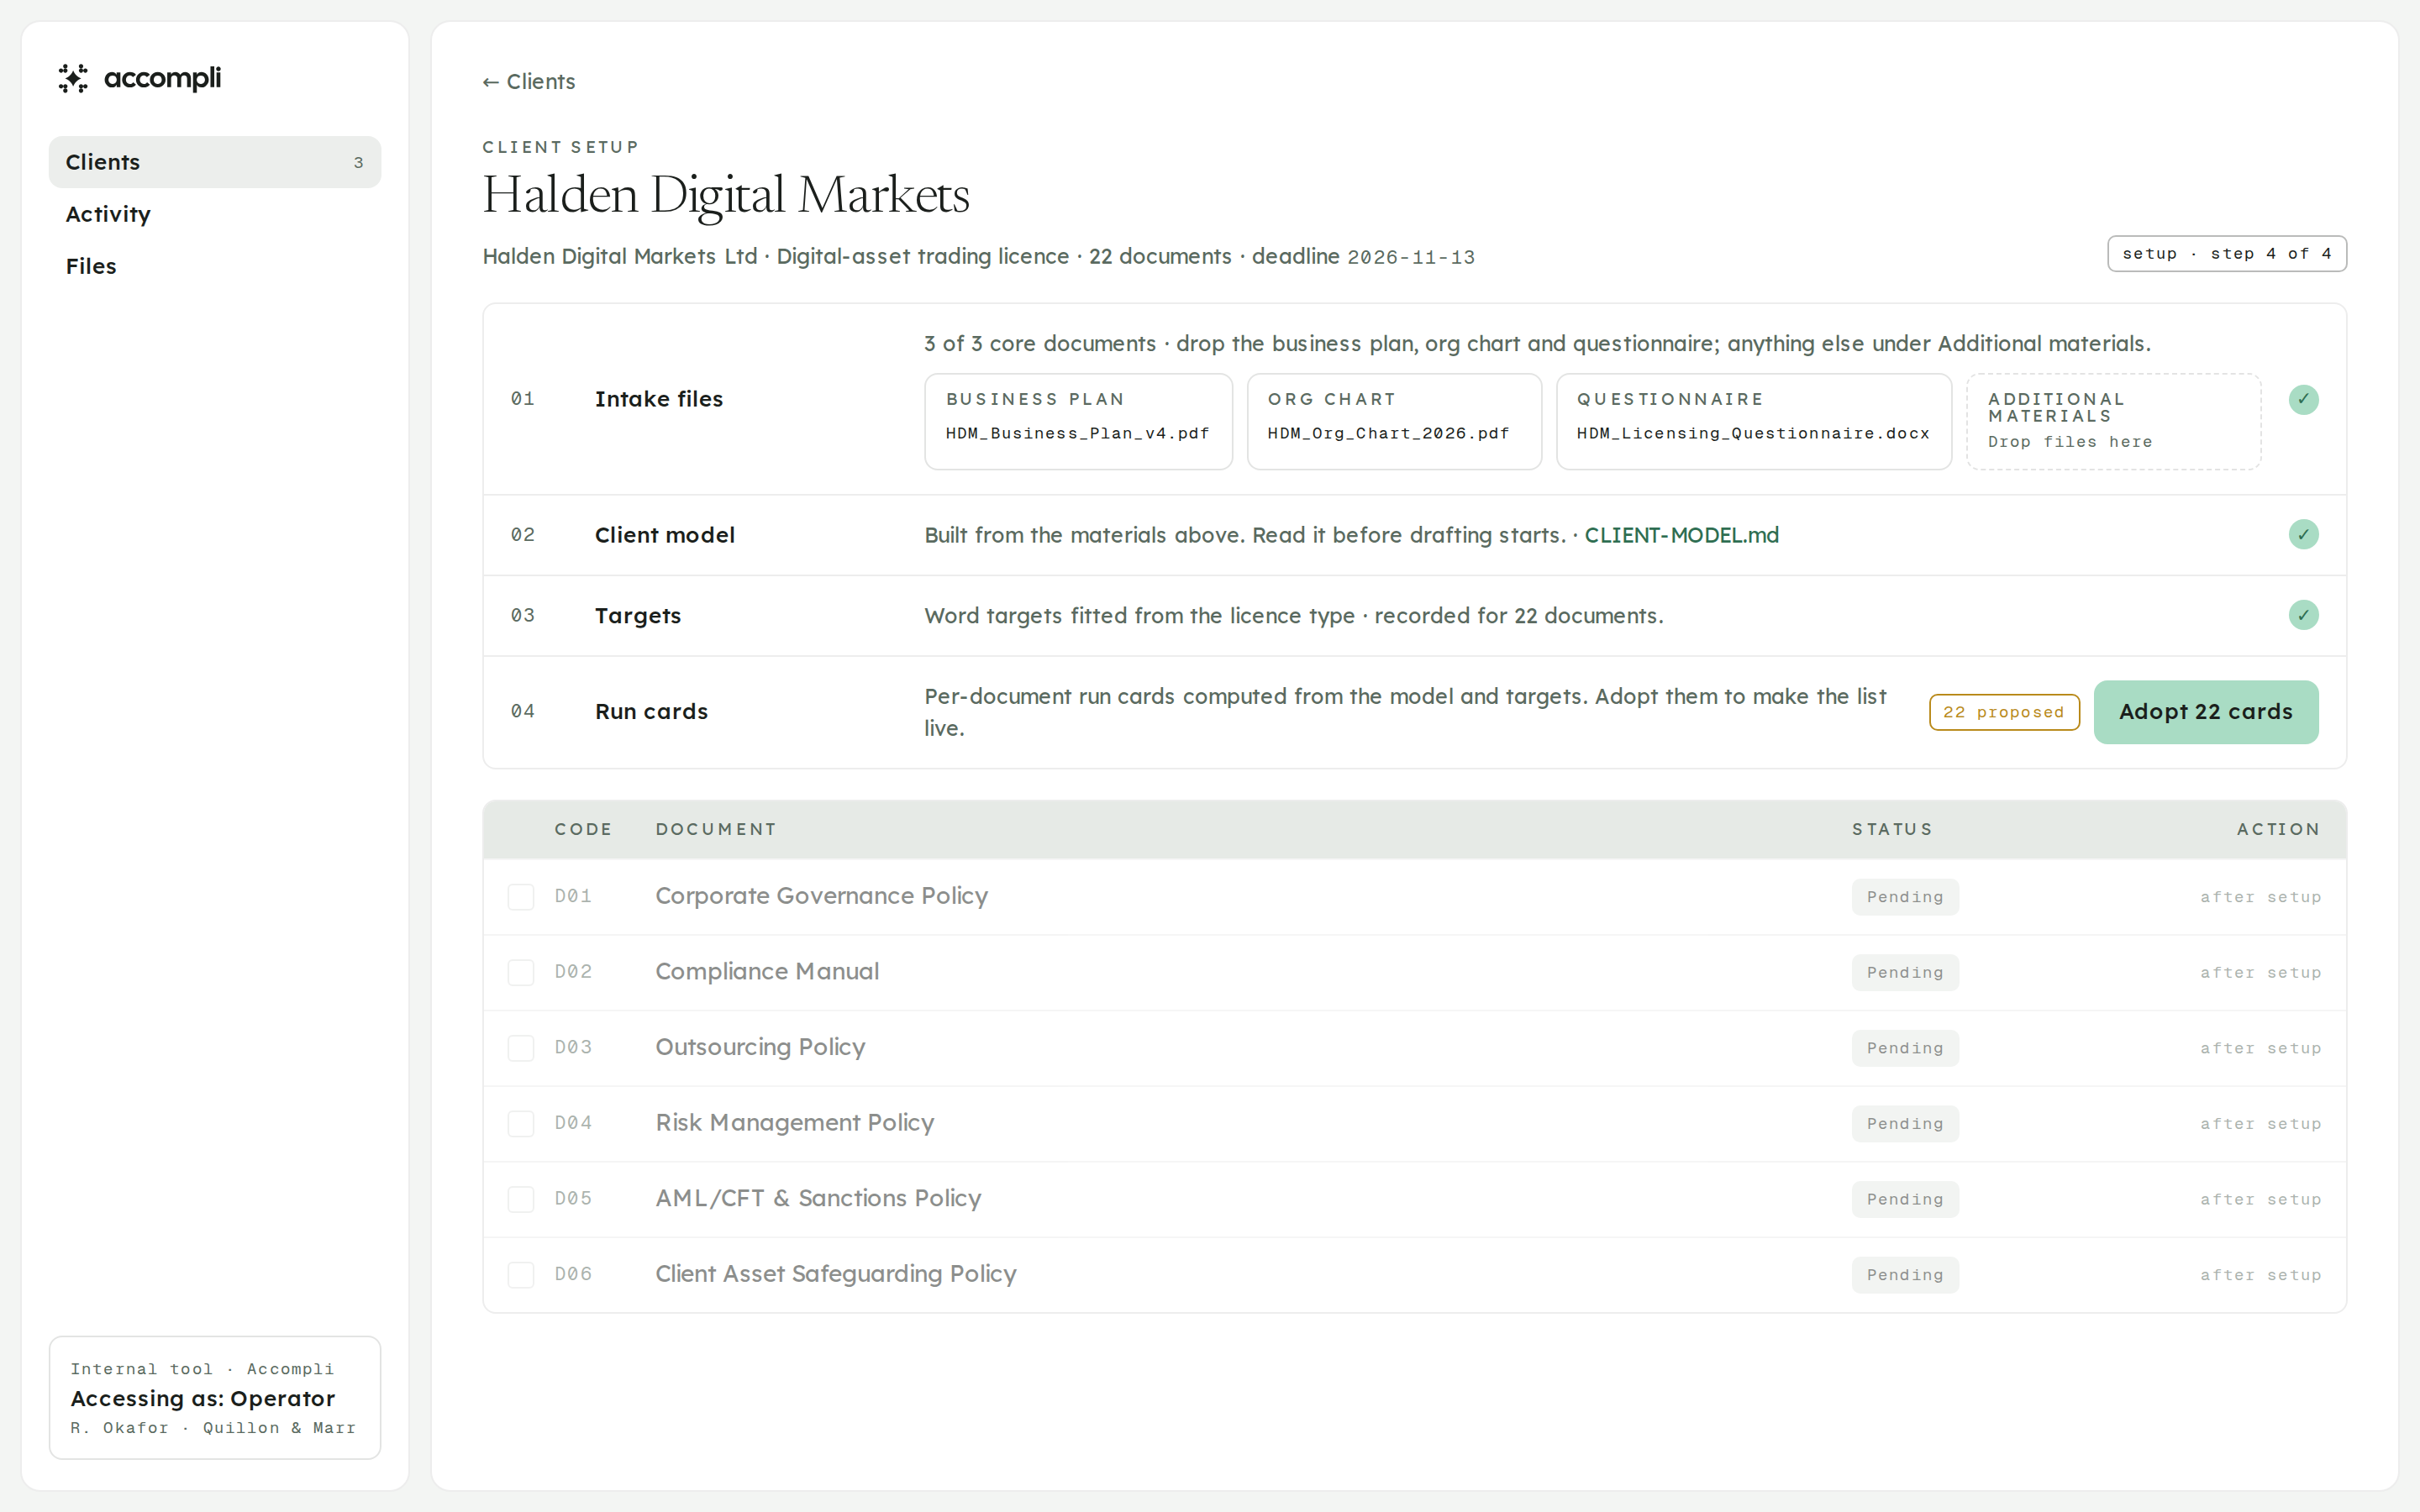Click the Risk Management Policy document name

(794, 1123)
